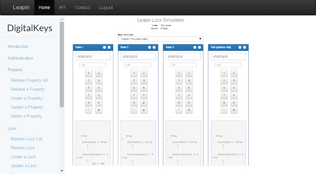Tap keypad 2 on Room 3
This screenshot has height=185, width=316.
coord(189,73)
